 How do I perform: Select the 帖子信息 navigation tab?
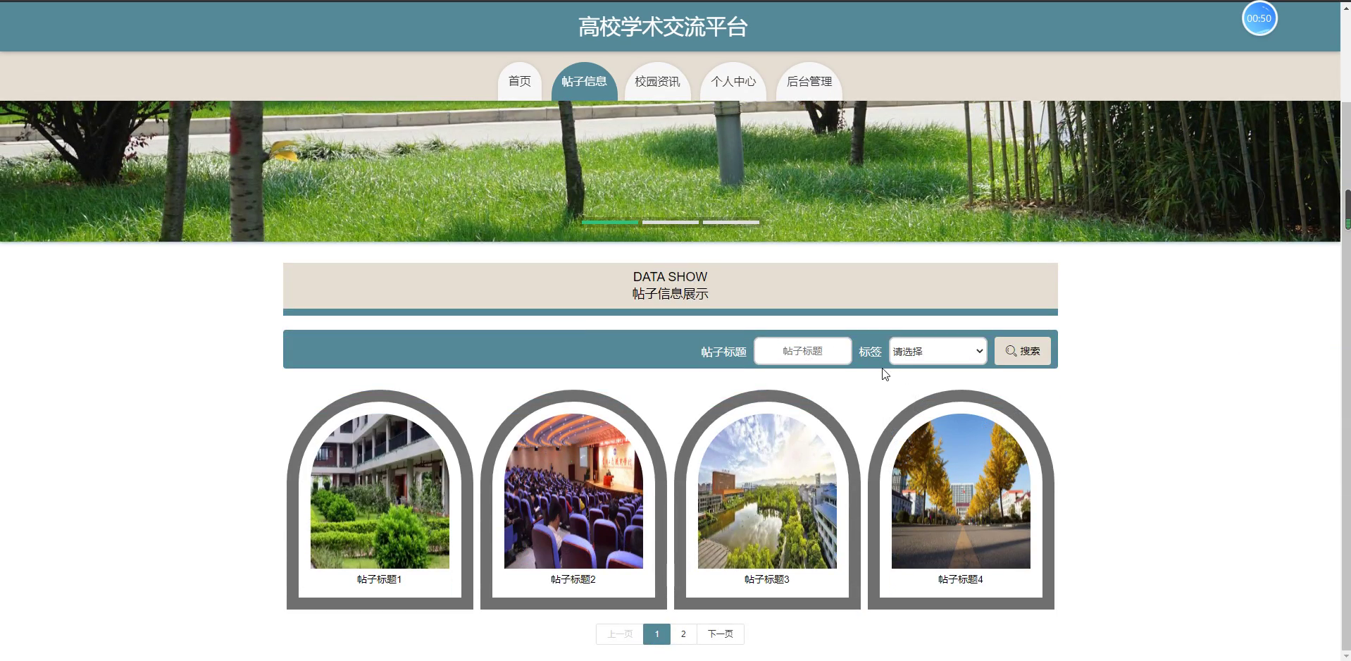(x=584, y=82)
